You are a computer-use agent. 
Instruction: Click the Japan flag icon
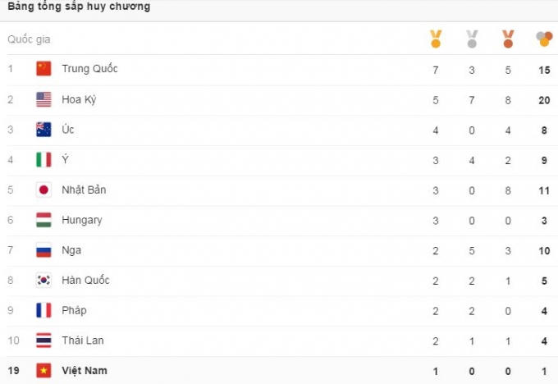44,190
